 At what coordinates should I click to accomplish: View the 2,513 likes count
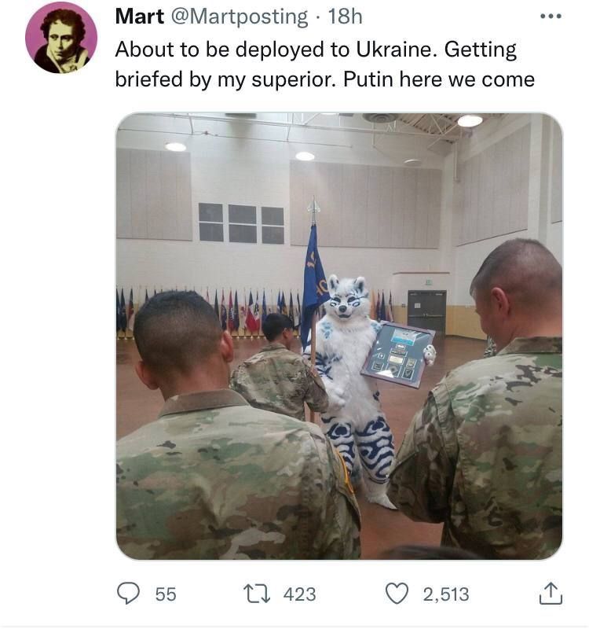(x=446, y=594)
